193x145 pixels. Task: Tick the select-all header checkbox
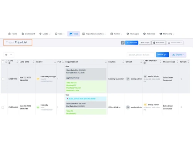(3, 62)
